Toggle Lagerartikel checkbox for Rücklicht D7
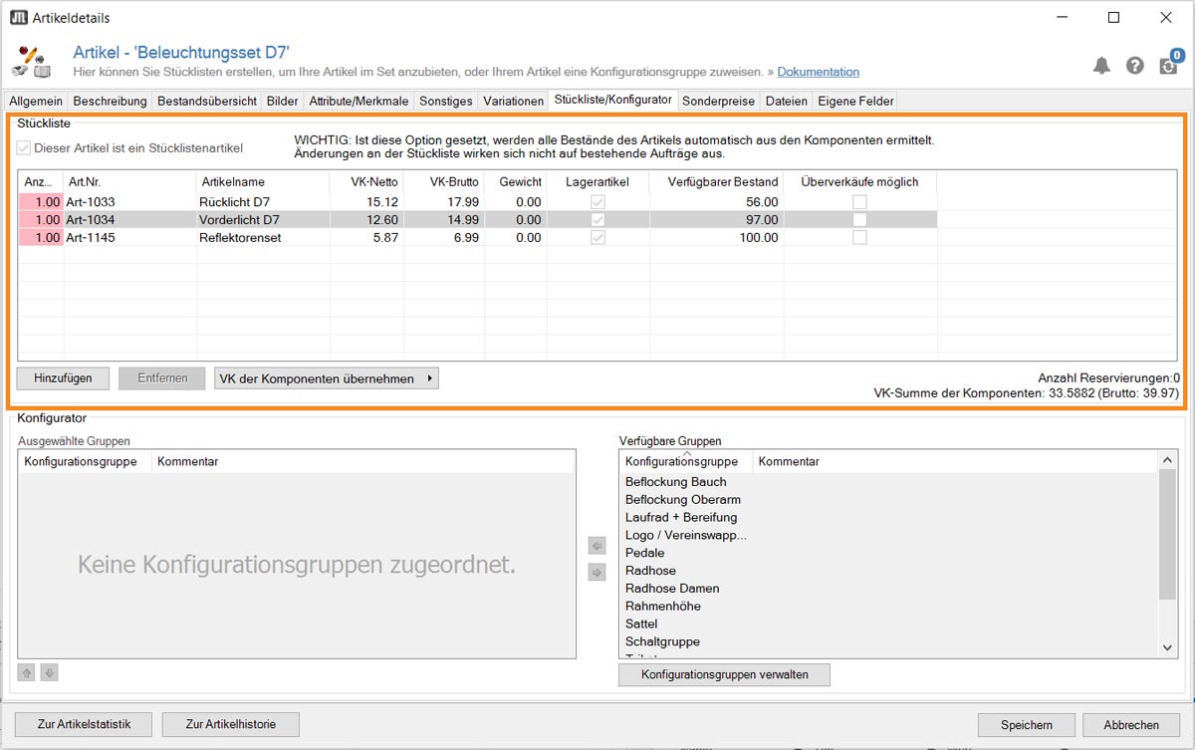 pyautogui.click(x=597, y=202)
